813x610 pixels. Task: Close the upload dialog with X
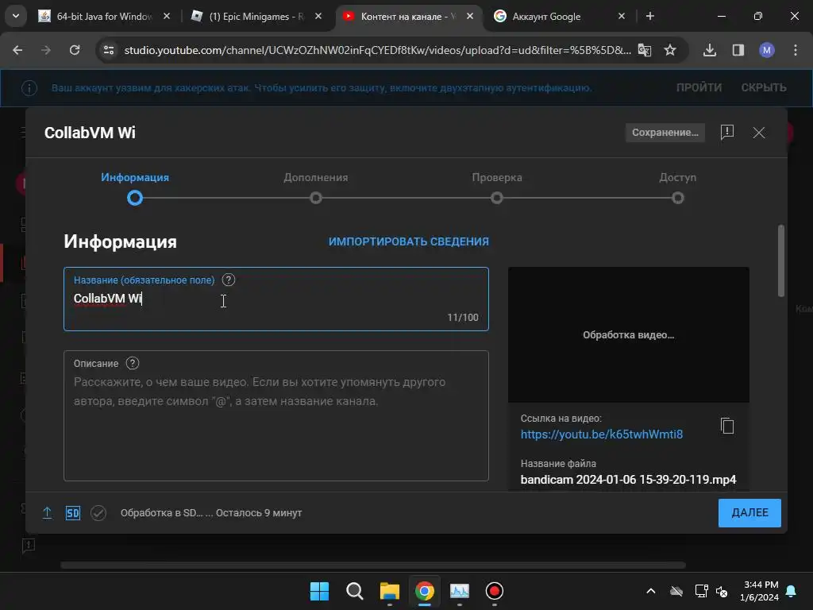(x=759, y=133)
